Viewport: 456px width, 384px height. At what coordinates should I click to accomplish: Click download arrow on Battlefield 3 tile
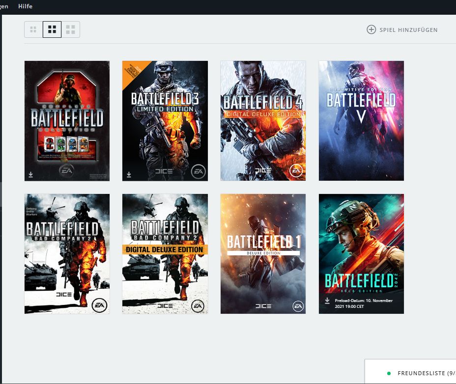[x=129, y=174]
